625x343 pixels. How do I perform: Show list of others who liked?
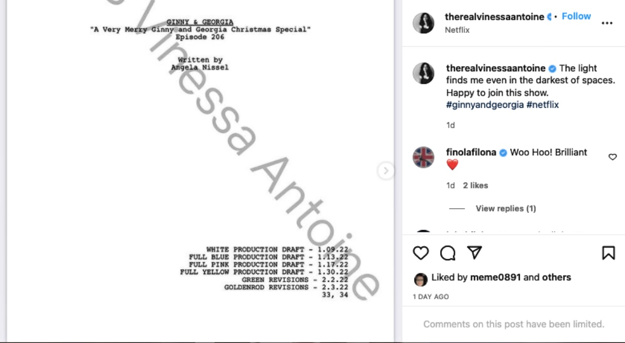click(x=557, y=277)
